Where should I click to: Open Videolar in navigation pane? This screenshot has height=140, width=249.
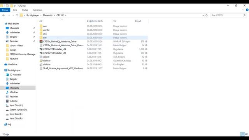point(14,101)
